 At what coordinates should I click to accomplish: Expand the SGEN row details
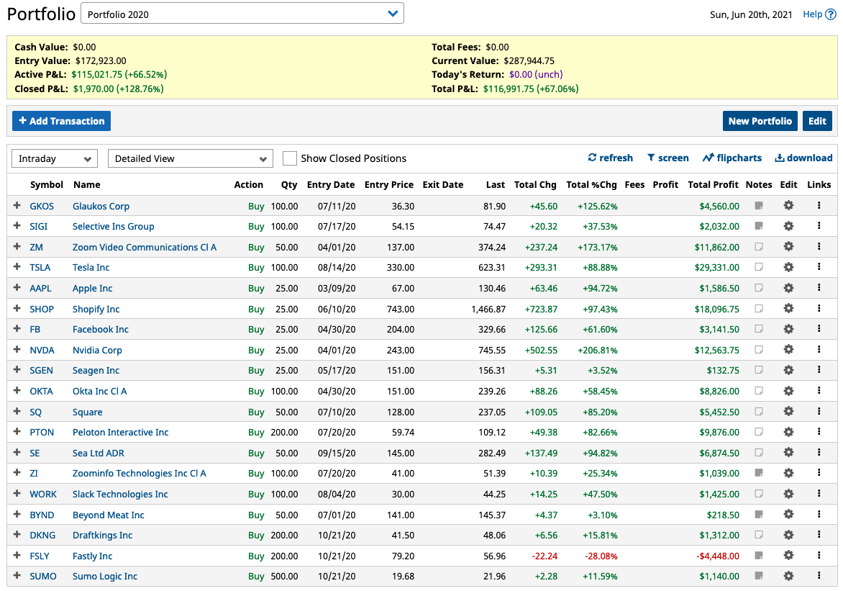(x=17, y=370)
